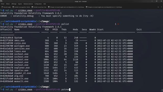163x92 pixels.
Task: Click the csrss.exe process name
Action: click(20, 43)
